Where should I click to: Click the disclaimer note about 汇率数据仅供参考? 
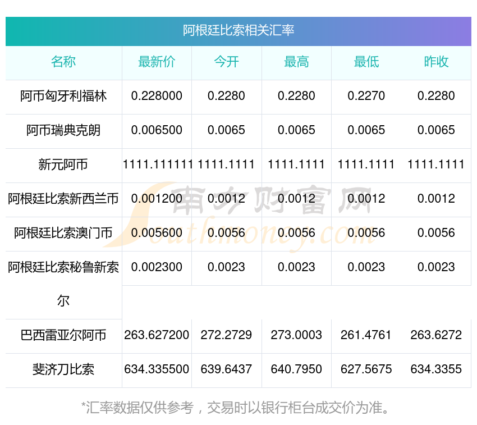(x=236, y=408)
